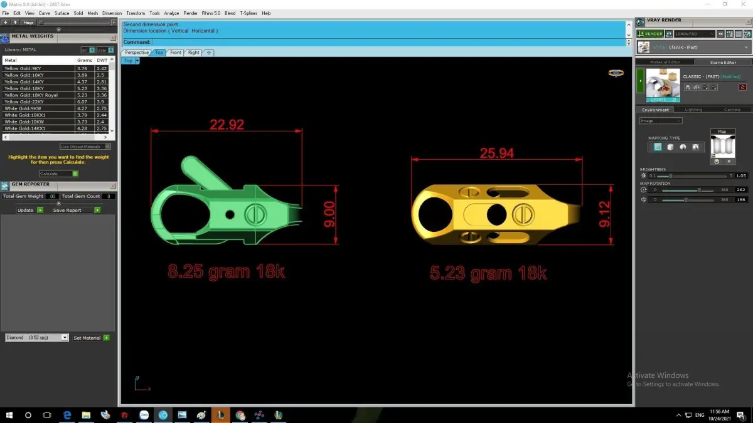This screenshot has width=753, height=423.
Task: Click the environment Map thumbnail
Action: (722, 146)
